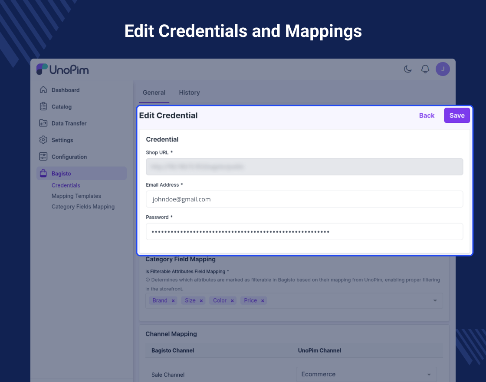Click the Shop URL field
This screenshot has height=382, width=486.
304,167
